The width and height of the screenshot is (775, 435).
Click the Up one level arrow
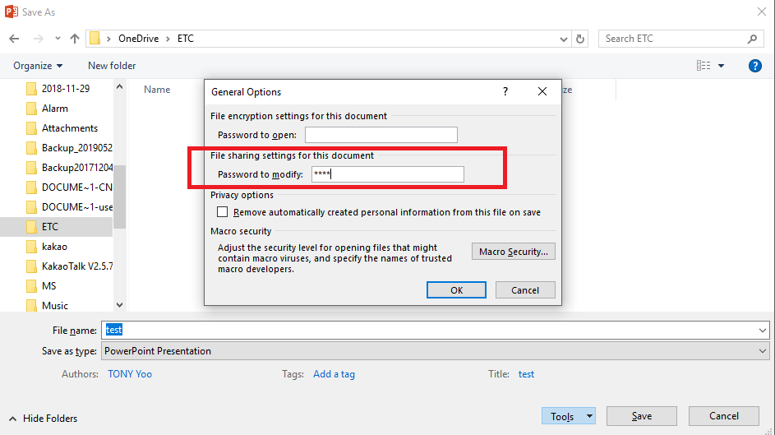click(x=75, y=39)
